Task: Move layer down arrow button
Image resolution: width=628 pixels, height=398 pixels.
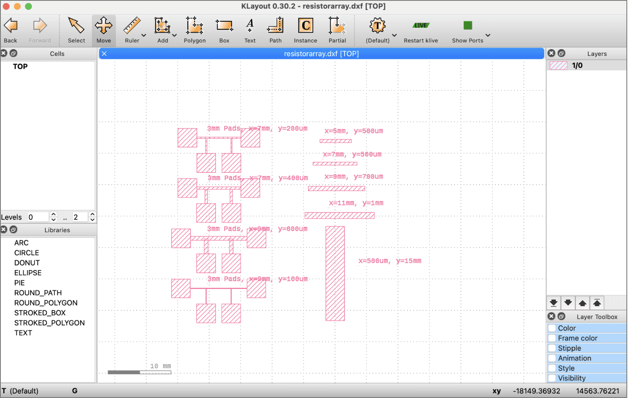Action: (568, 303)
